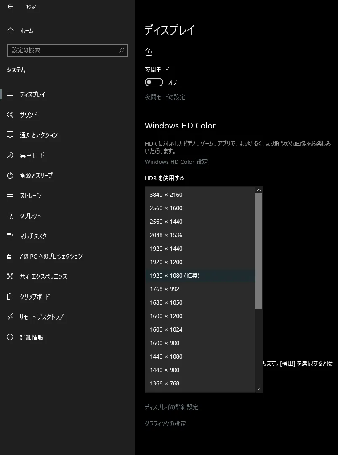Open ホーム settings page
338x455 pixels.
67,30
